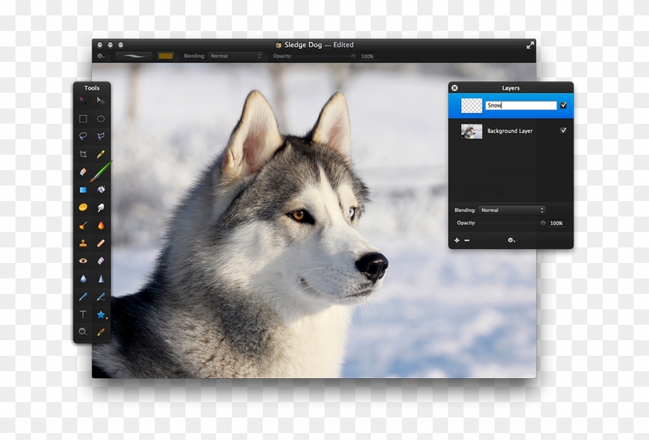Open the options bar Blending dropdown
Screen dimensions: 649x440
click(236, 56)
